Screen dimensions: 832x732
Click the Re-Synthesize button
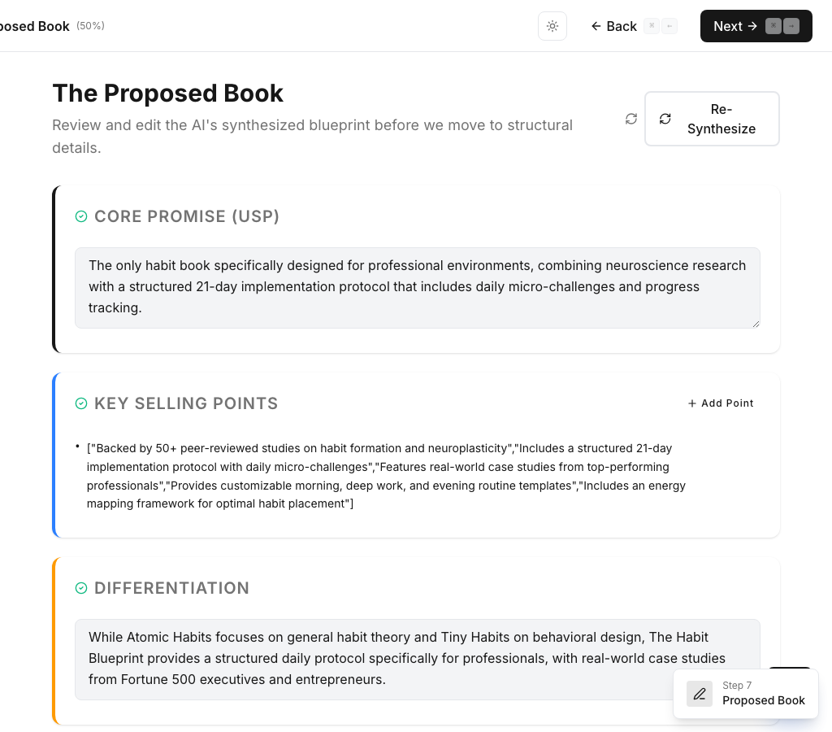(x=712, y=119)
